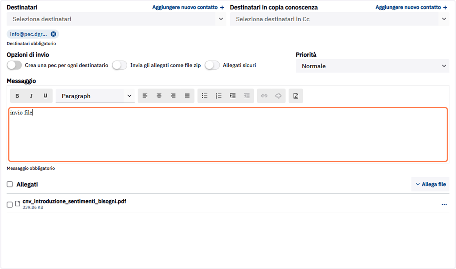Center-align the message text
This screenshot has height=269, width=456.
click(159, 96)
